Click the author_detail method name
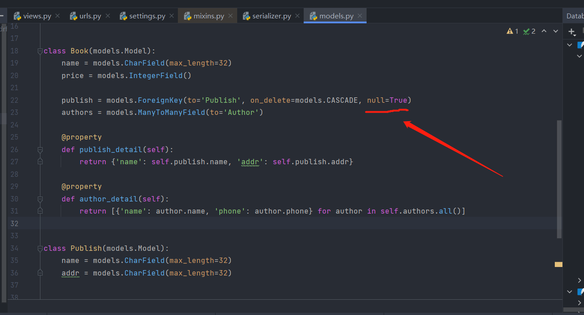Screen dimensions: 584x315 (109, 199)
